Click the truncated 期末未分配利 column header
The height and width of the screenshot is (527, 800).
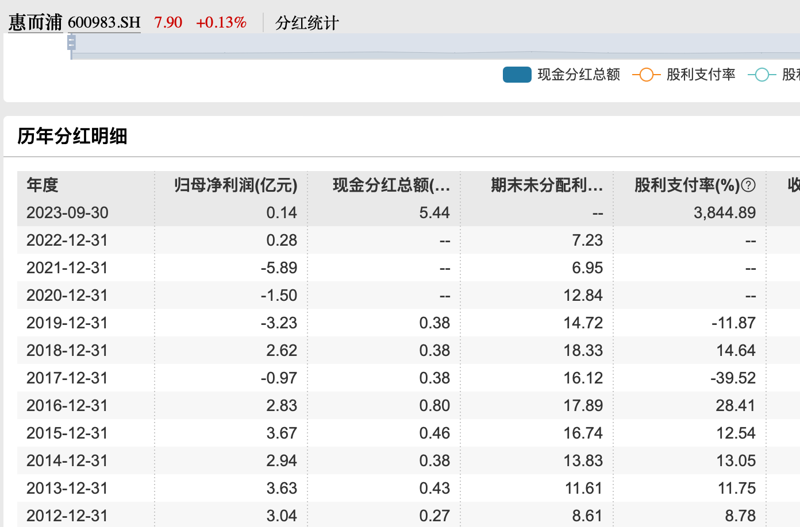coord(546,185)
